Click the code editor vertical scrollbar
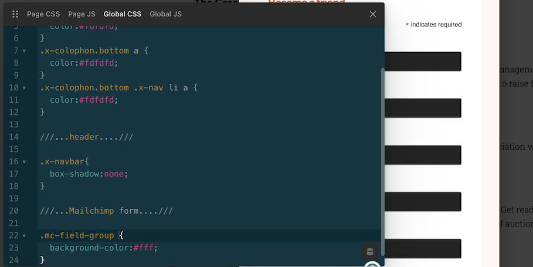 (382, 141)
